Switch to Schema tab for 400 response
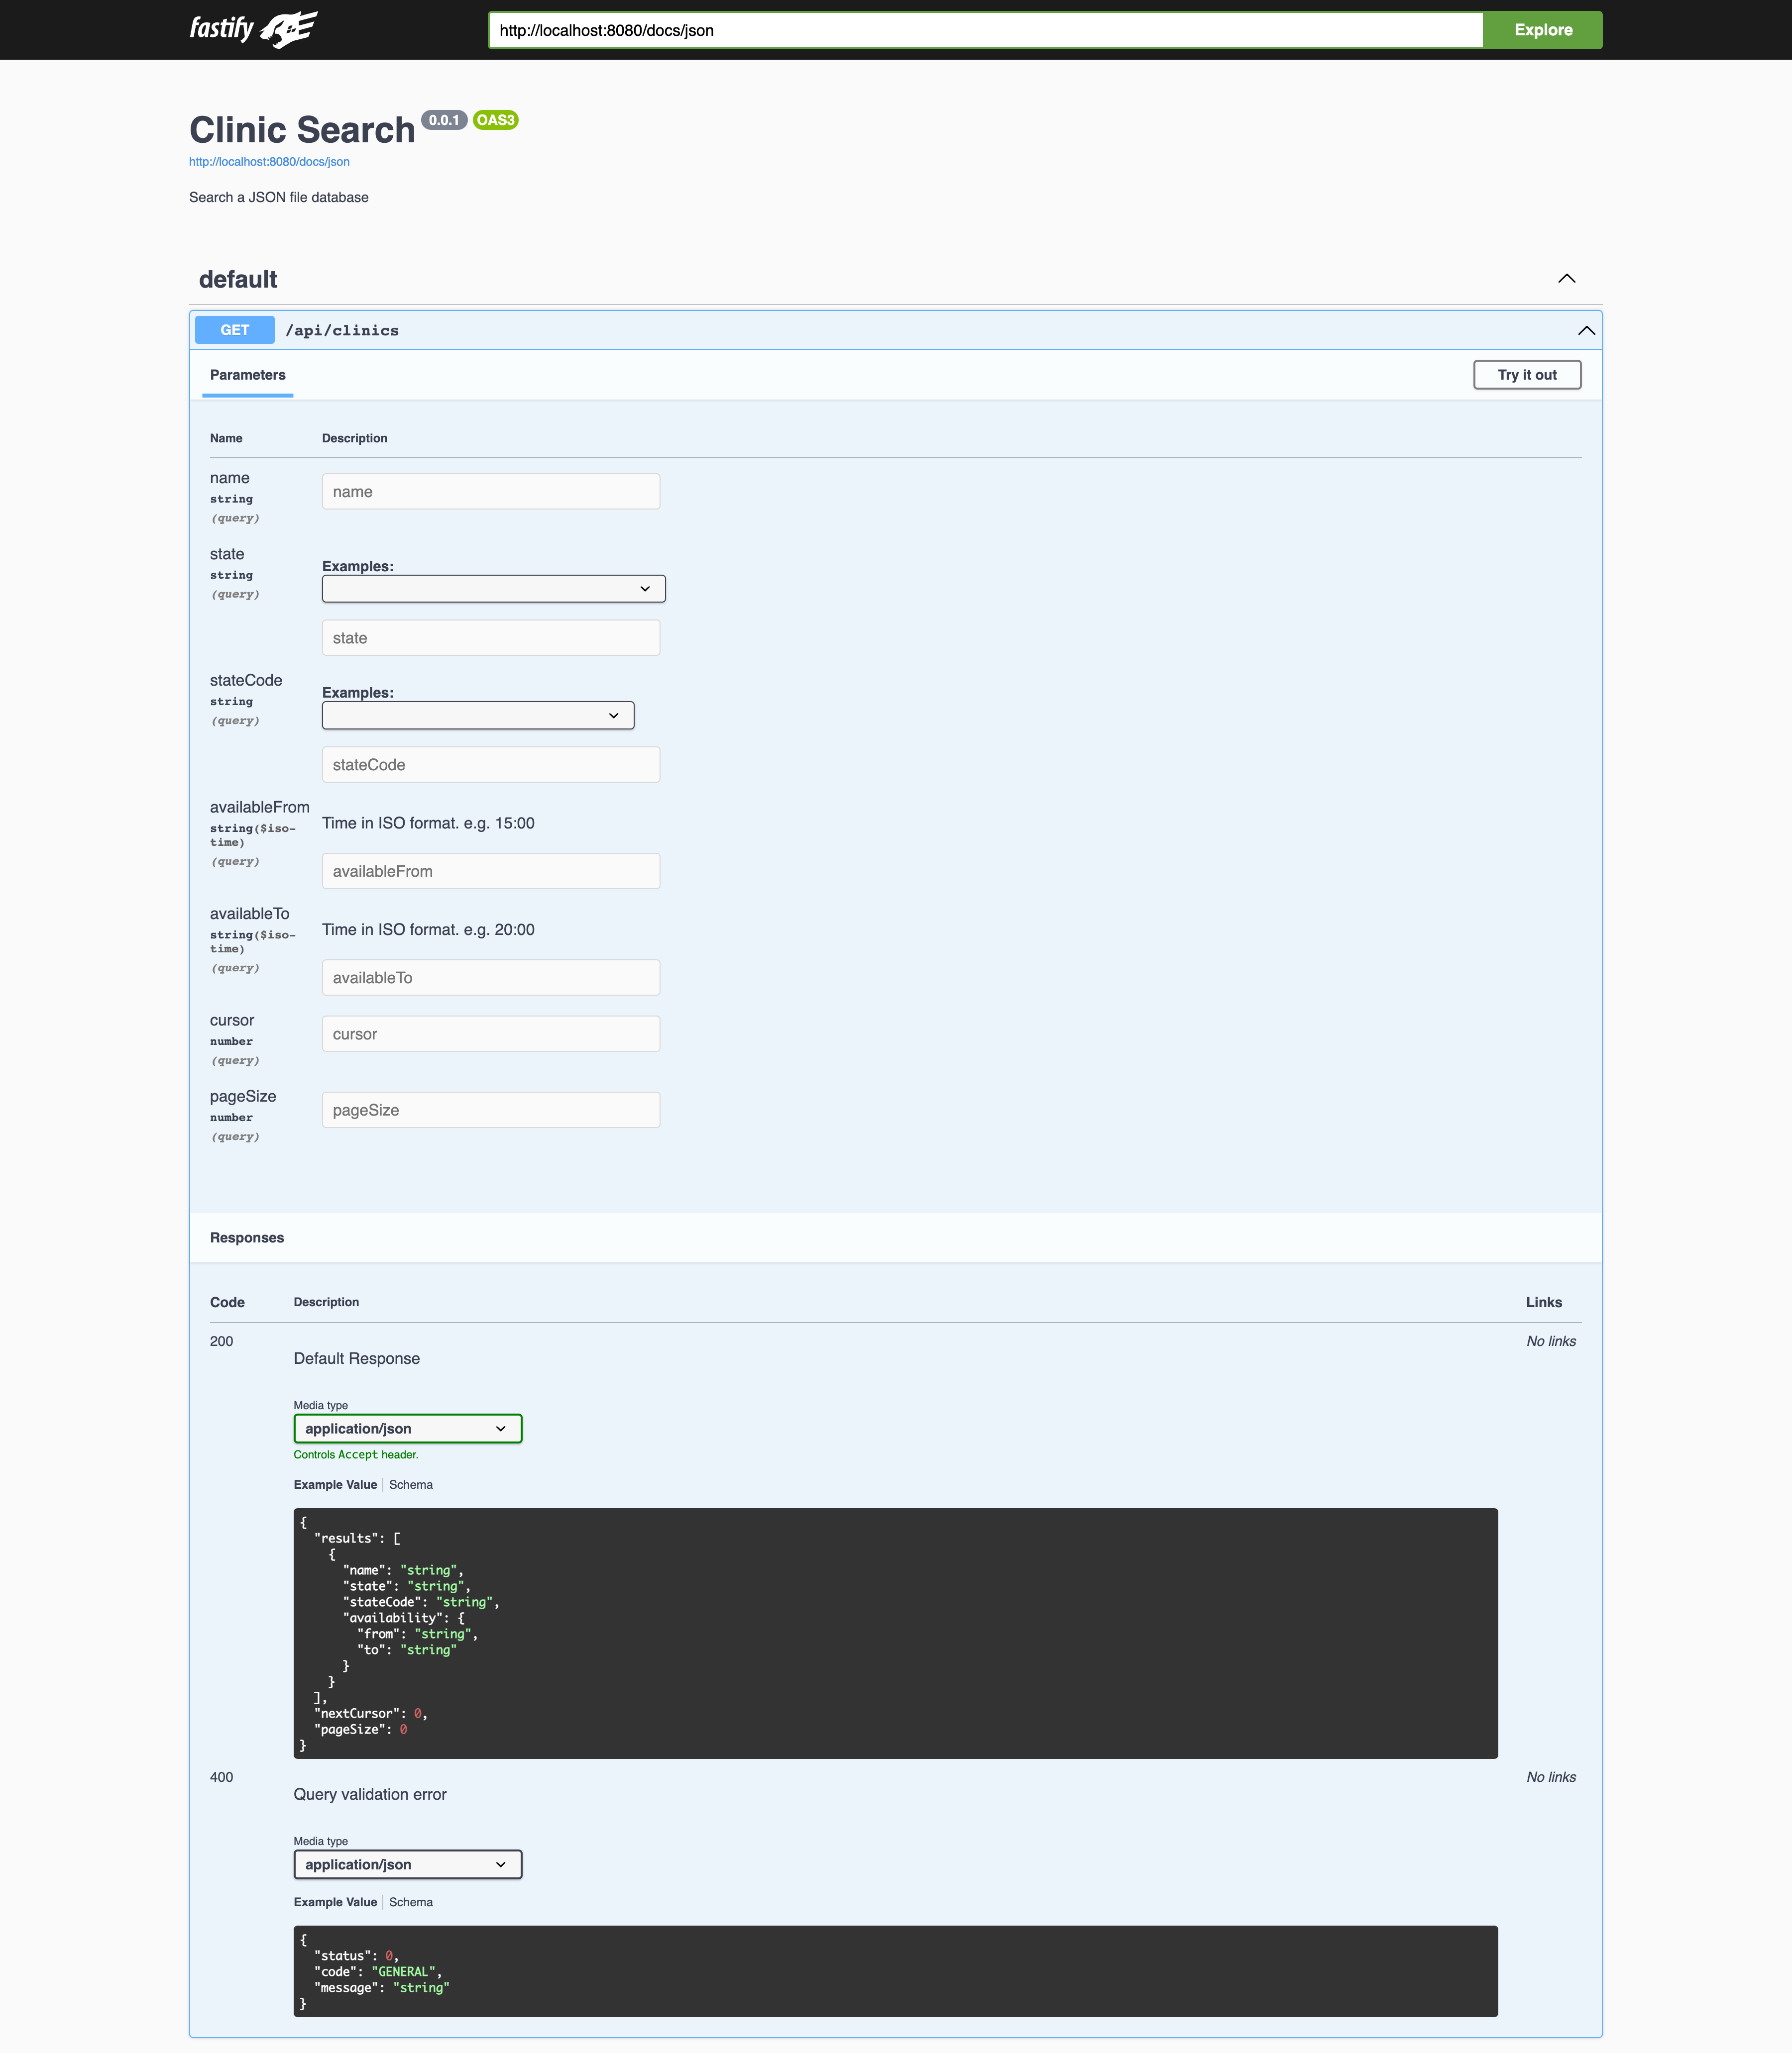The height and width of the screenshot is (2053, 1792). point(411,1902)
